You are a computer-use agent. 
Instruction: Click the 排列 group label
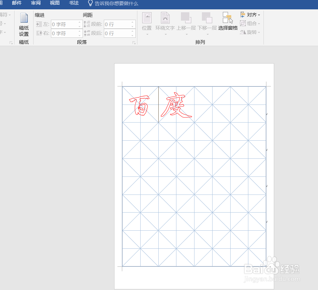(200, 42)
